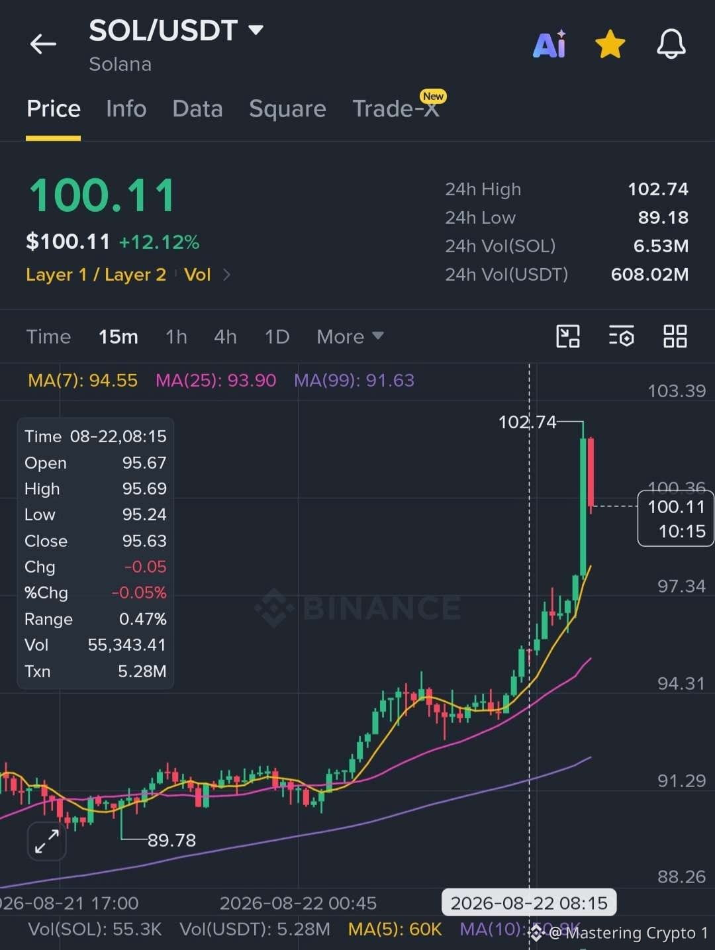715x950 pixels.
Task: Open the chart drawing tools icon
Action: (x=568, y=336)
